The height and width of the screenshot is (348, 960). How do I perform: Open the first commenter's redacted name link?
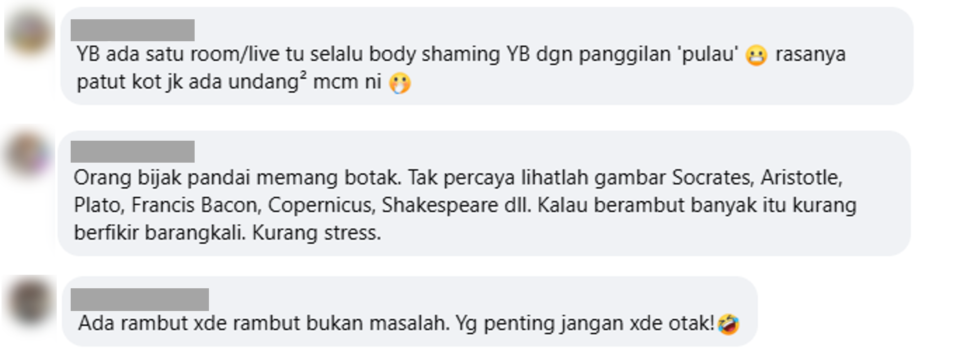click(132, 30)
